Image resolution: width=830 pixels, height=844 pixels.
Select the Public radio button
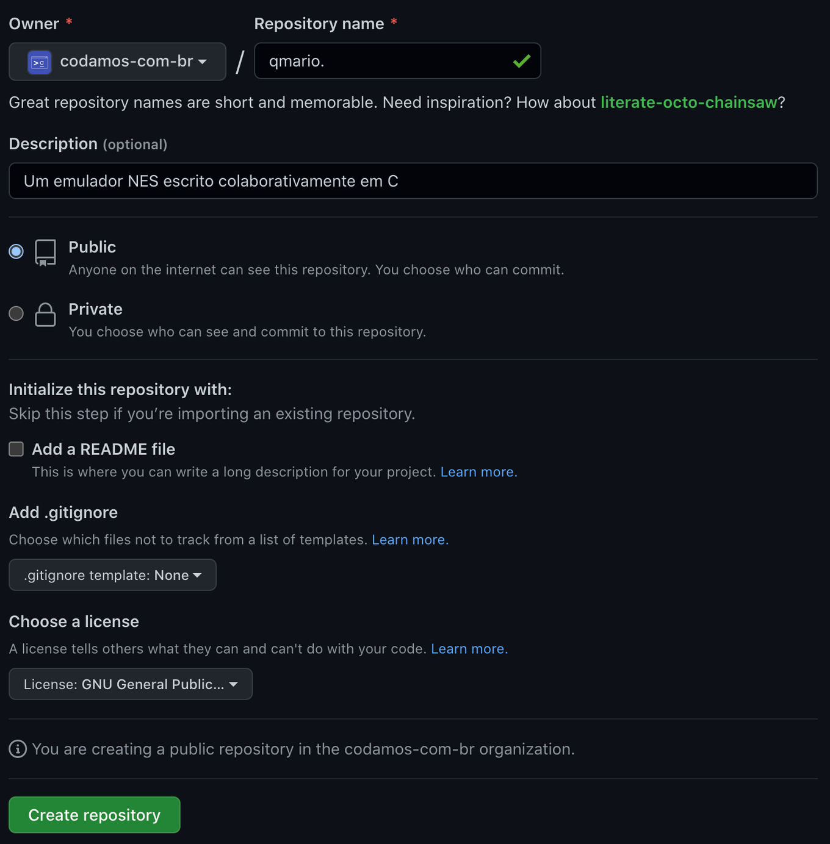tap(16, 251)
